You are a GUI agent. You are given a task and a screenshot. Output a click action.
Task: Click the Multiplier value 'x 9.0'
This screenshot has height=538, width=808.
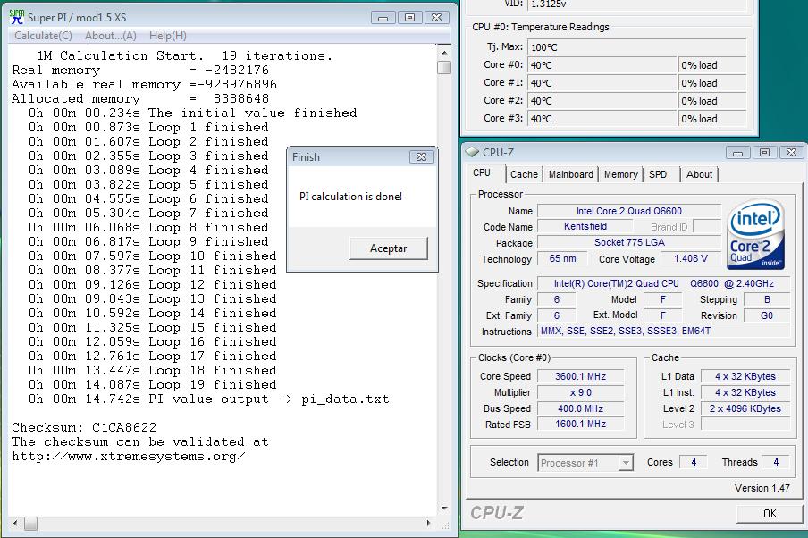(581, 392)
